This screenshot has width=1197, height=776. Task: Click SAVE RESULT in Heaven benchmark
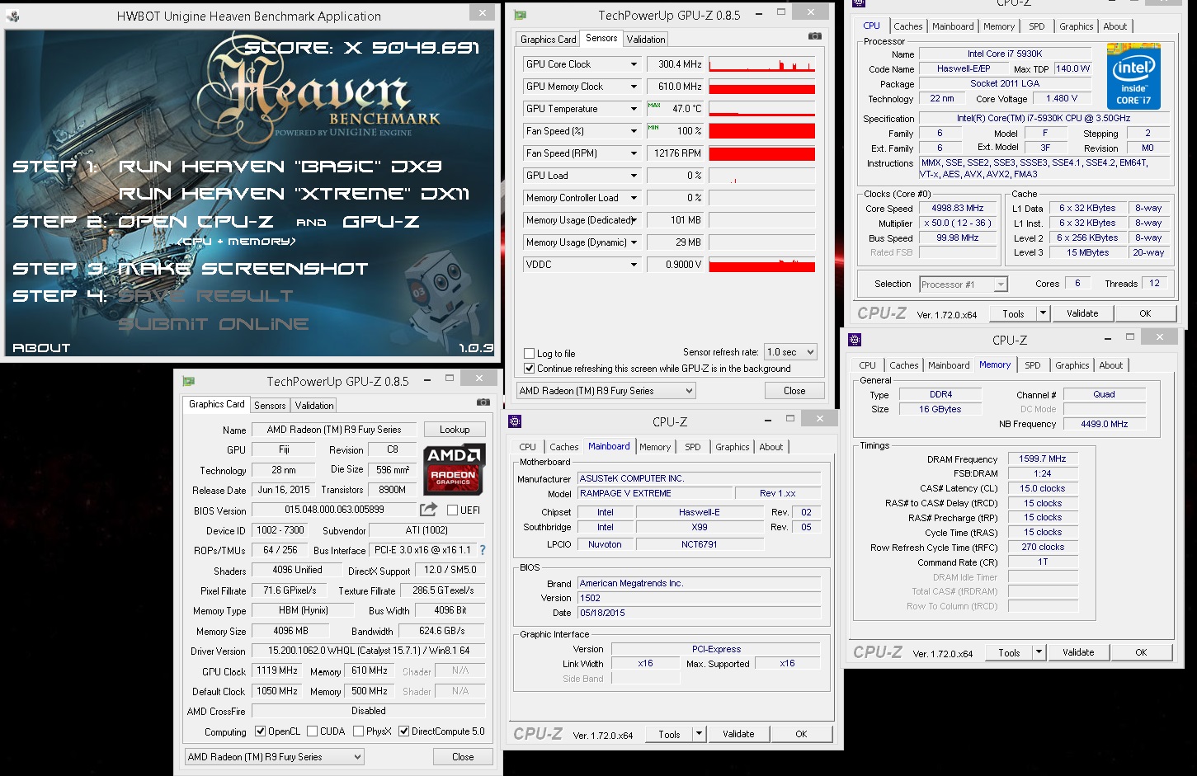205,296
